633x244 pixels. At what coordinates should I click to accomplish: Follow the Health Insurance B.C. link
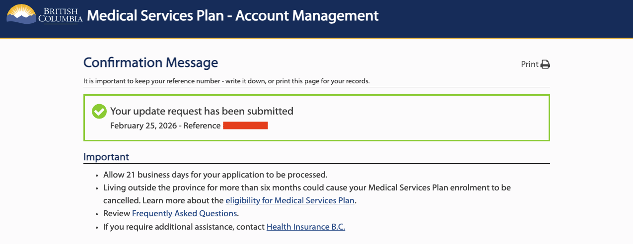[305, 227]
